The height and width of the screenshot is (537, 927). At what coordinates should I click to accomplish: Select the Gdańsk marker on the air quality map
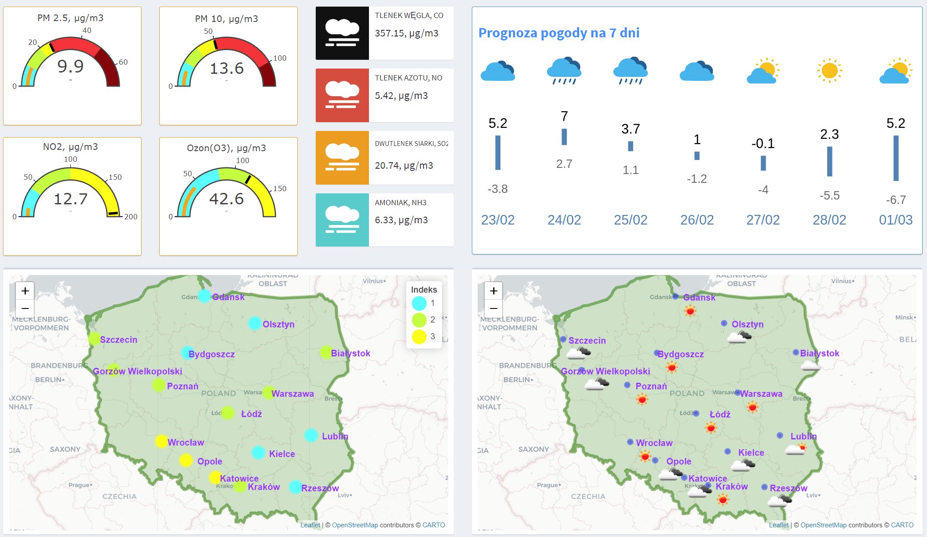(x=204, y=296)
